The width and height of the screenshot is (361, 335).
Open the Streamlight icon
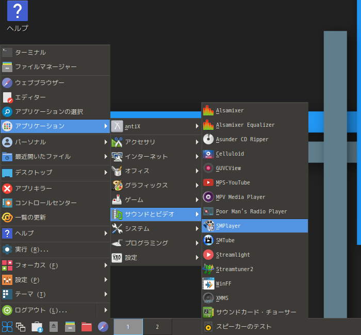click(x=208, y=255)
